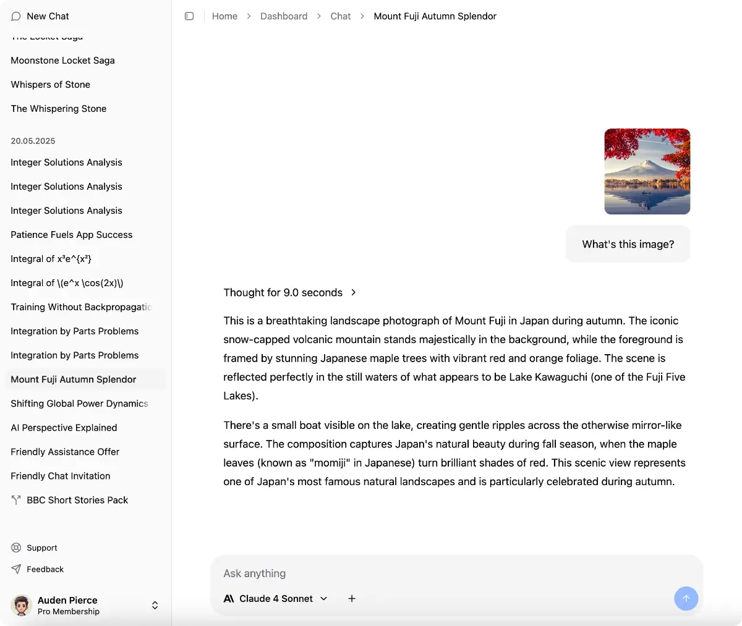742x626 pixels.
Task: Click the New Chat speech bubble icon
Action: pyautogui.click(x=16, y=16)
